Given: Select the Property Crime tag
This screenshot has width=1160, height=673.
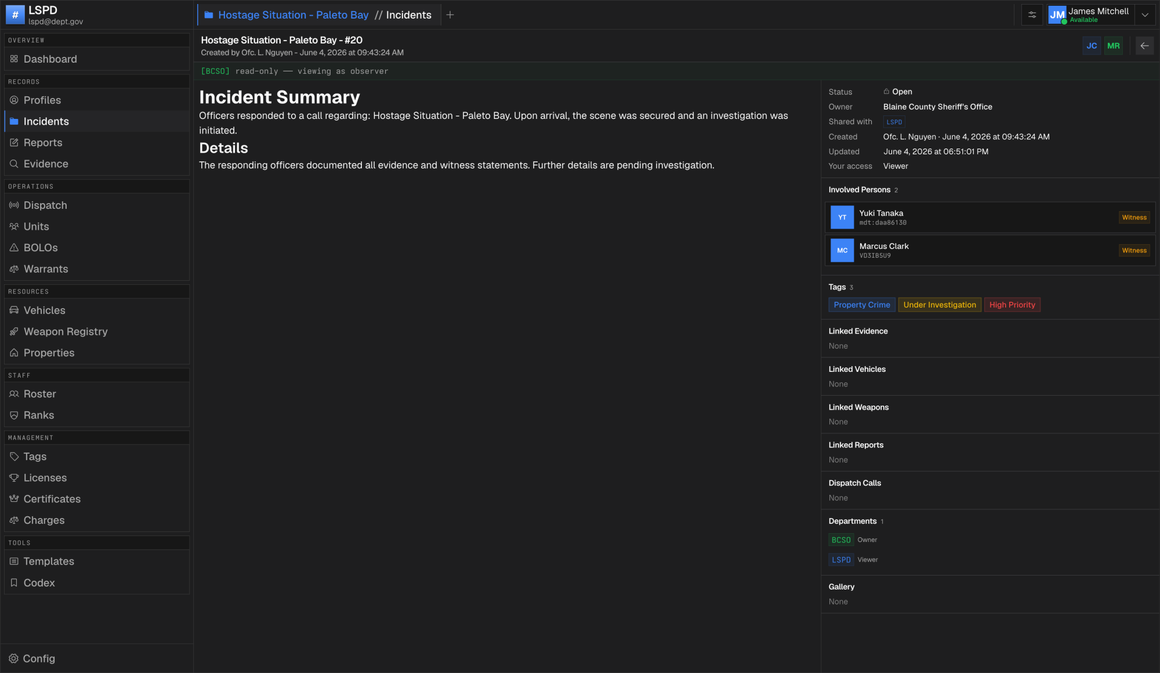Looking at the screenshot, I should coord(862,305).
